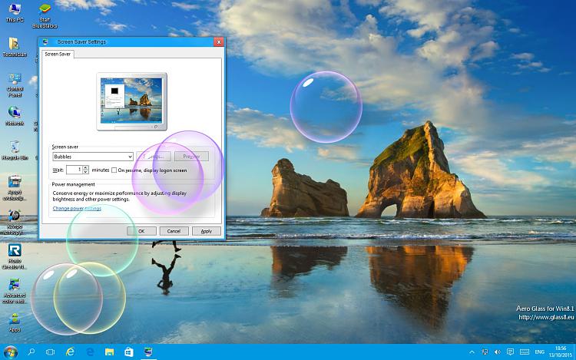The height and width of the screenshot is (360, 576).
Task: Select the Screen Saver tab
Action: click(x=58, y=54)
